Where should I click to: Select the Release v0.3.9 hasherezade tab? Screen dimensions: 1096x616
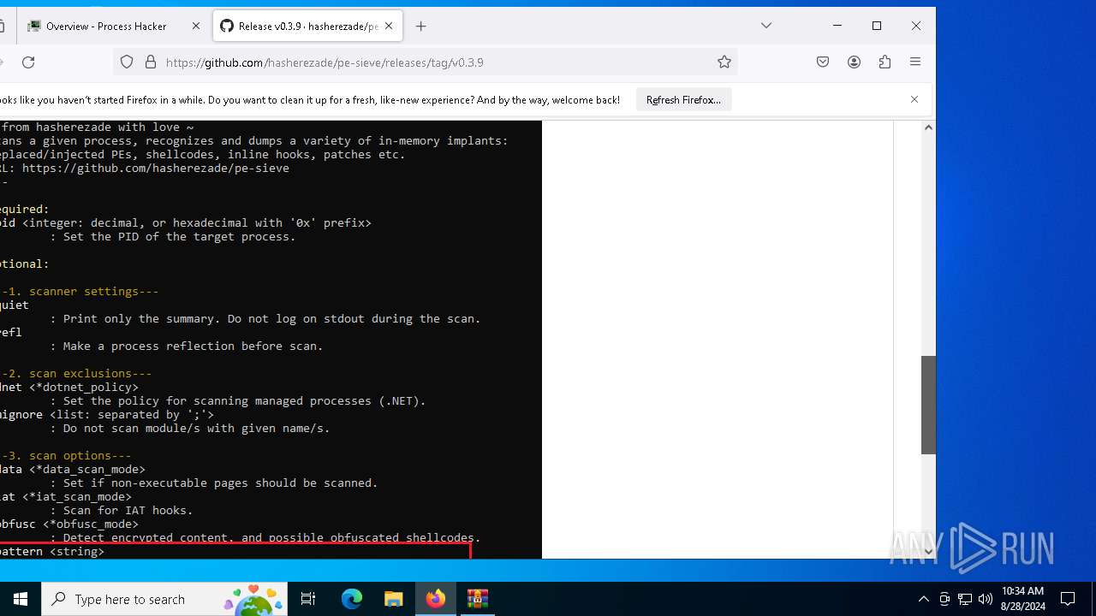(307, 27)
